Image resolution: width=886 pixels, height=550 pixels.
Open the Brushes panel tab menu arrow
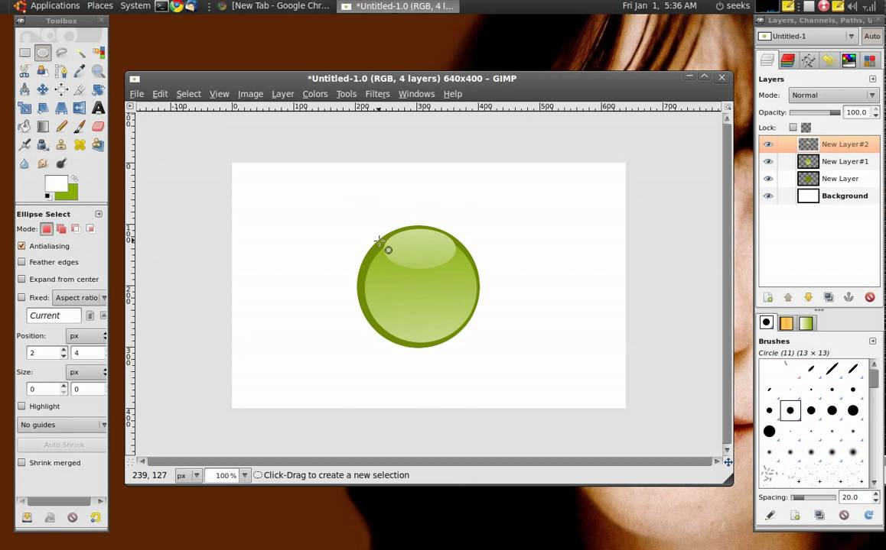[872, 341]
